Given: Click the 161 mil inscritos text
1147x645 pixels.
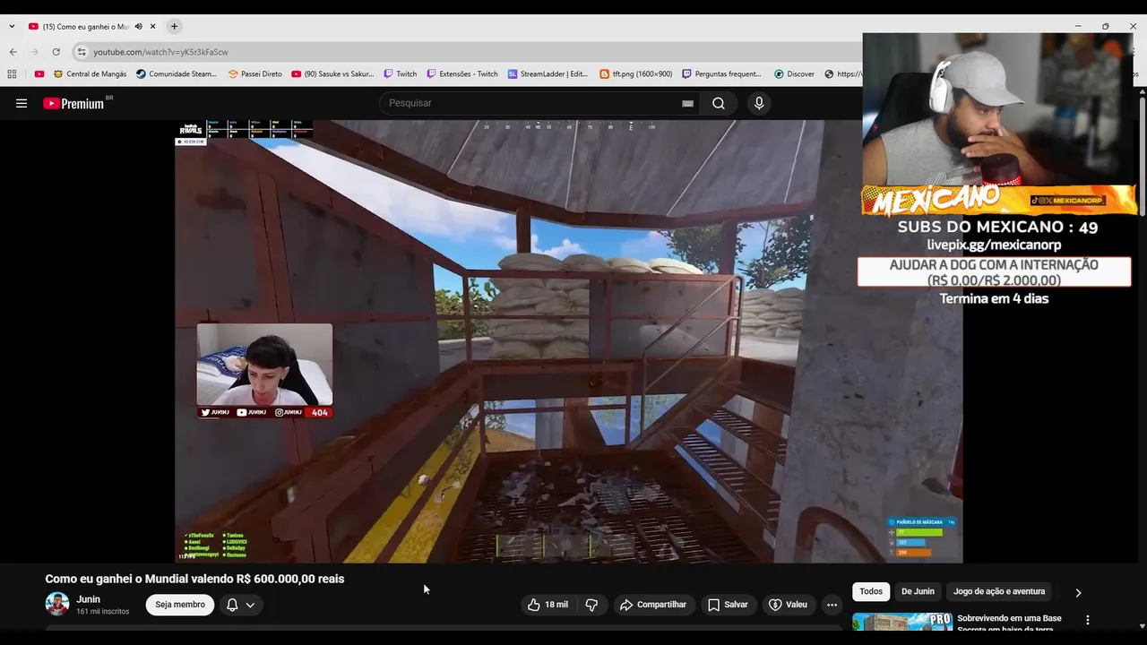Looking at the screenshot, I should 103,612.
